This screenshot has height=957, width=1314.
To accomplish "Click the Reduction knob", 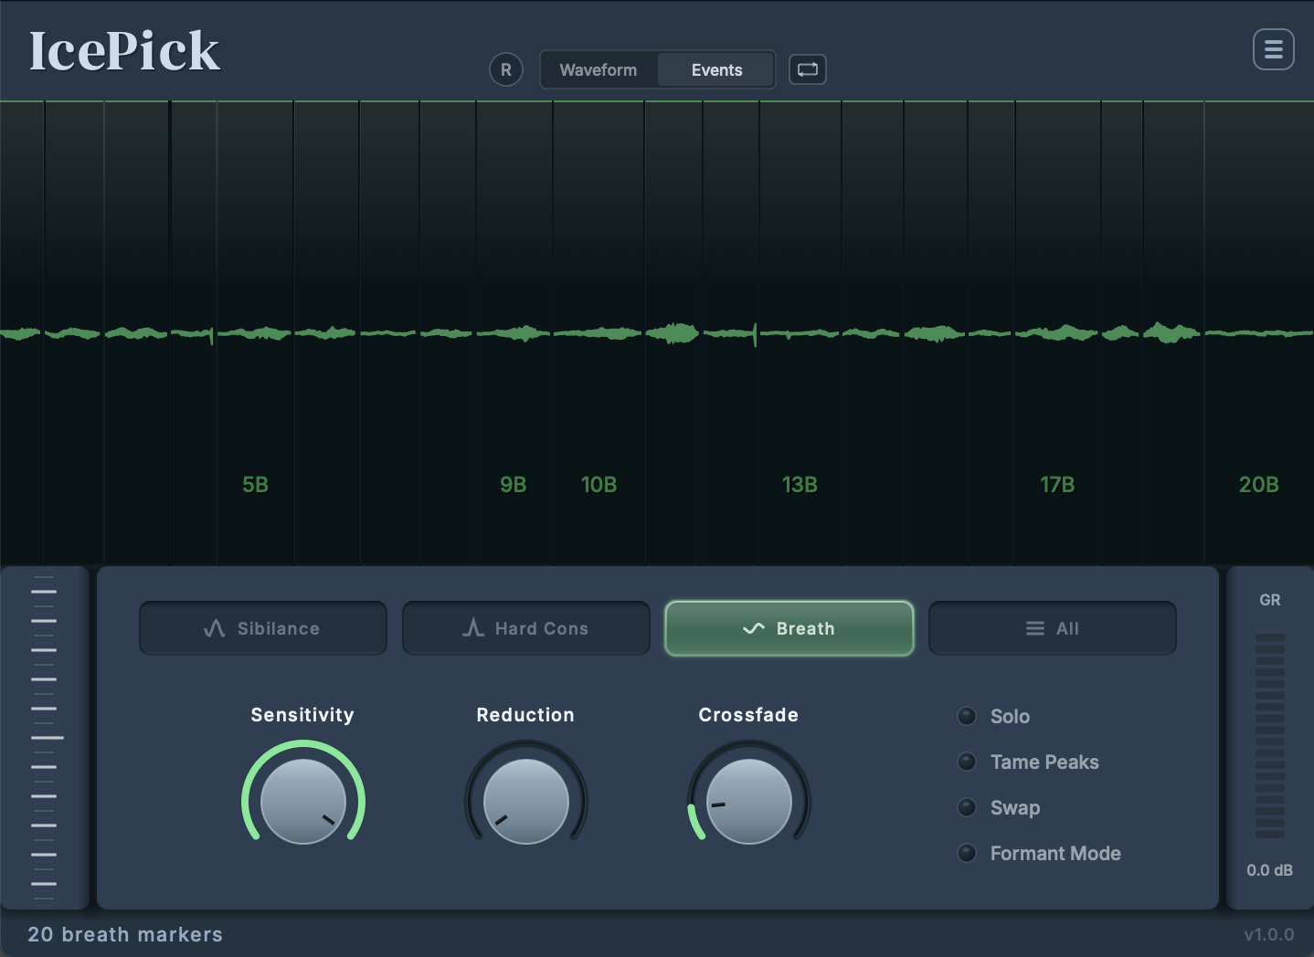I will [526, 801].
